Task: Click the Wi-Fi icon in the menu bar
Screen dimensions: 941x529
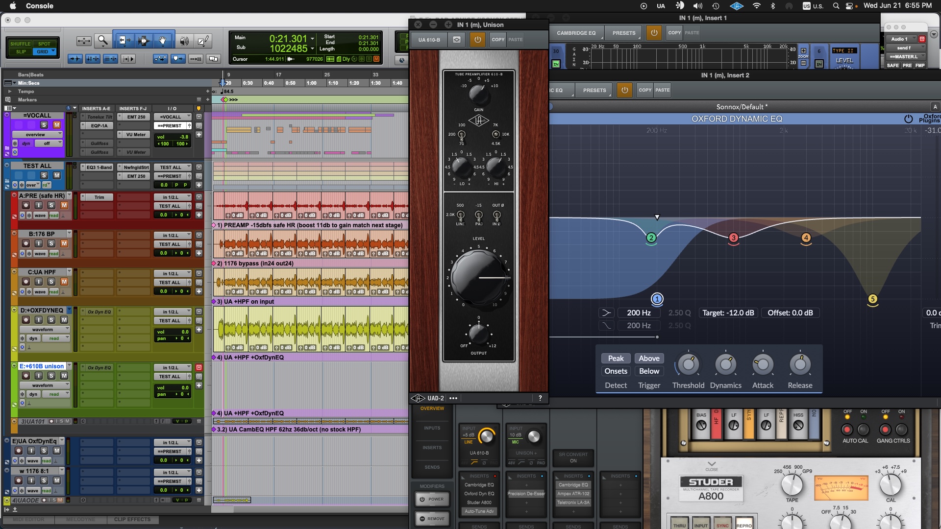Action: click(757, 6)
